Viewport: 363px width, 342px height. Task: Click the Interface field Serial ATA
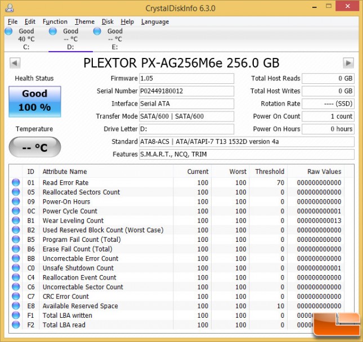[x=186, y=103]
